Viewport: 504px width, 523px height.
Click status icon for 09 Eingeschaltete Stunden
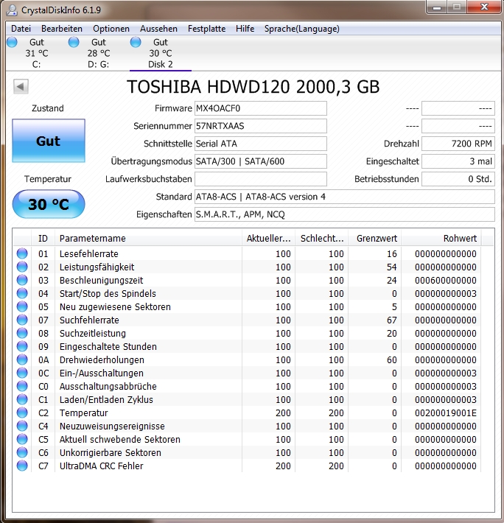click(x=22, y=346)
